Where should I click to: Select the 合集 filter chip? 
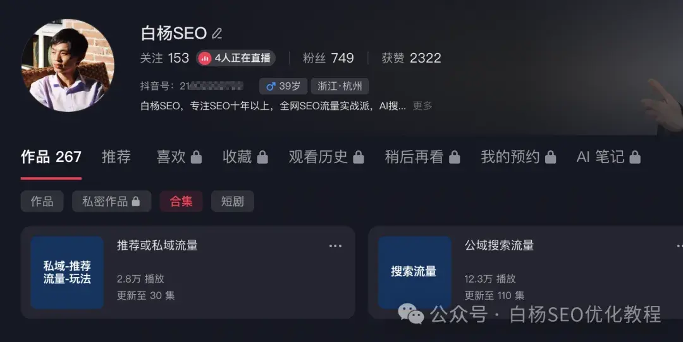[181, 201]
